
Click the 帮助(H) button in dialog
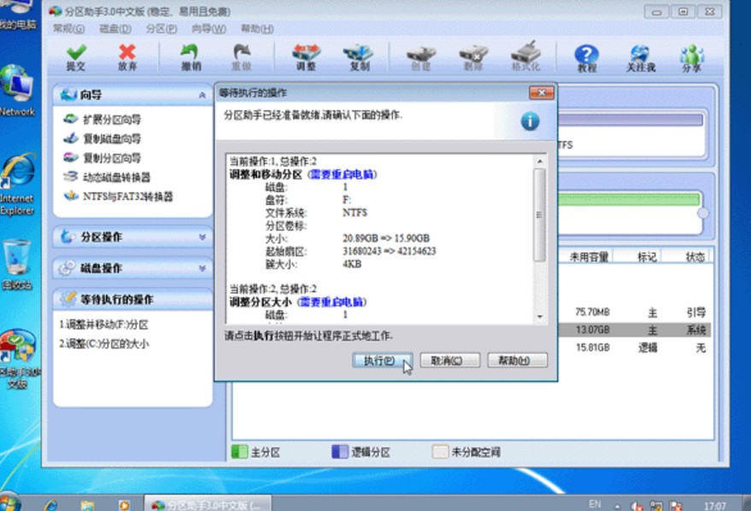coord(517,360)
